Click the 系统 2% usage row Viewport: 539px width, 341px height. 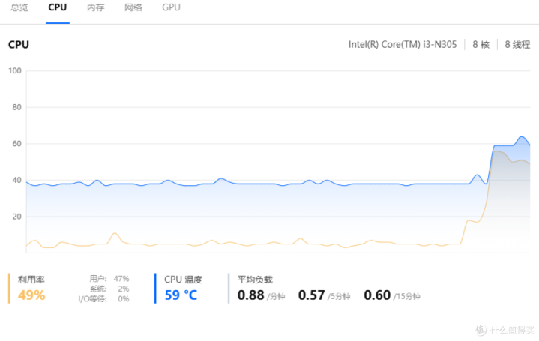109,289
